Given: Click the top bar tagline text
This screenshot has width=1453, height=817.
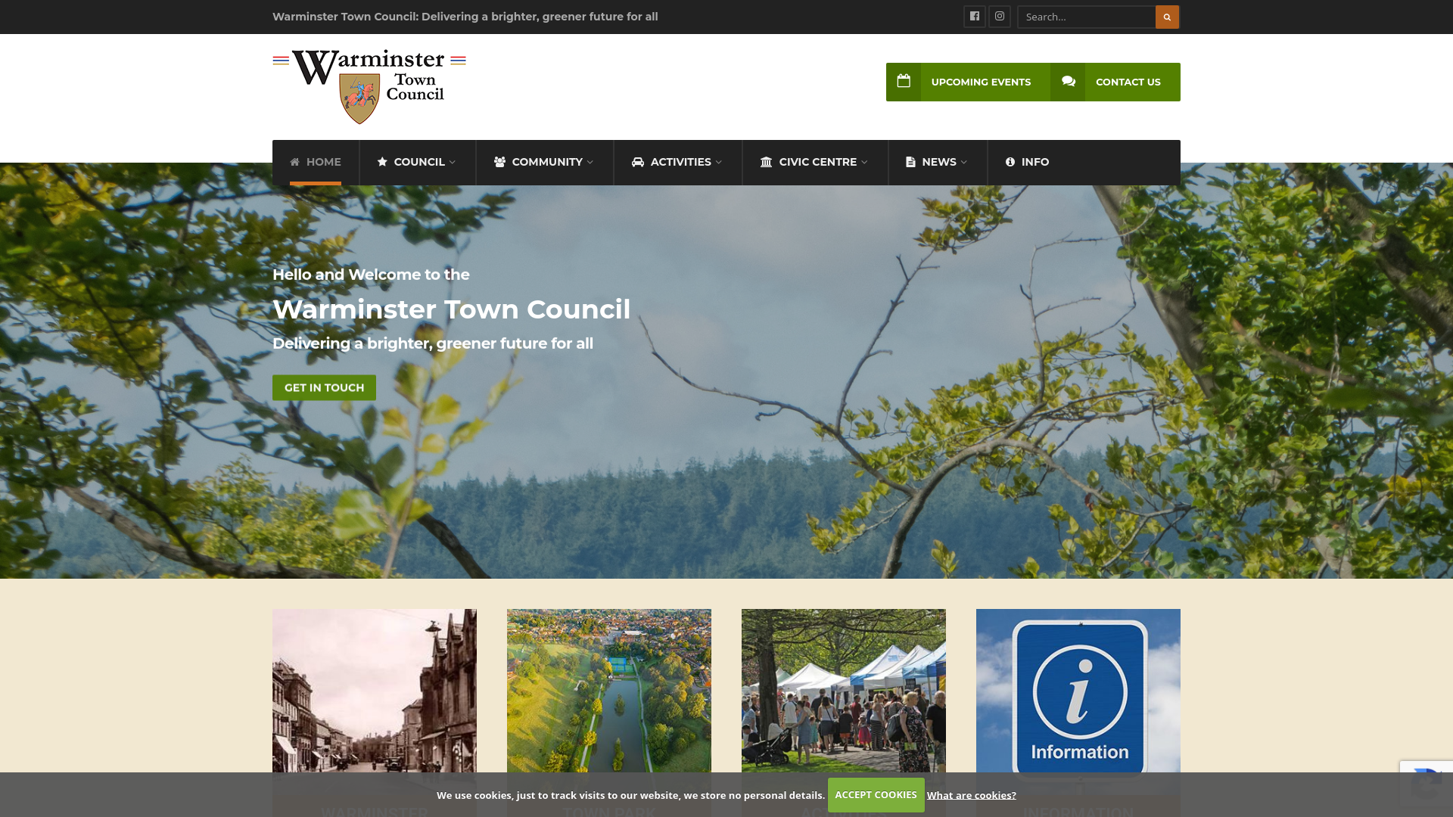Looking at the screenshot, I should point(465,17).
